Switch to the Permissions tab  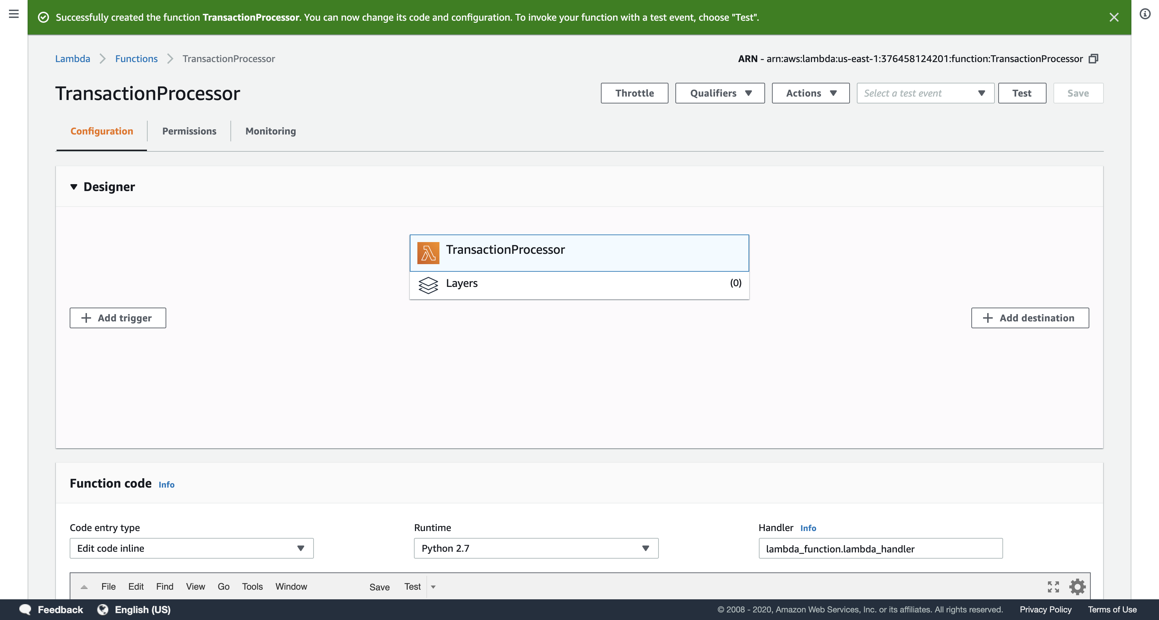(x=189, y=131)
